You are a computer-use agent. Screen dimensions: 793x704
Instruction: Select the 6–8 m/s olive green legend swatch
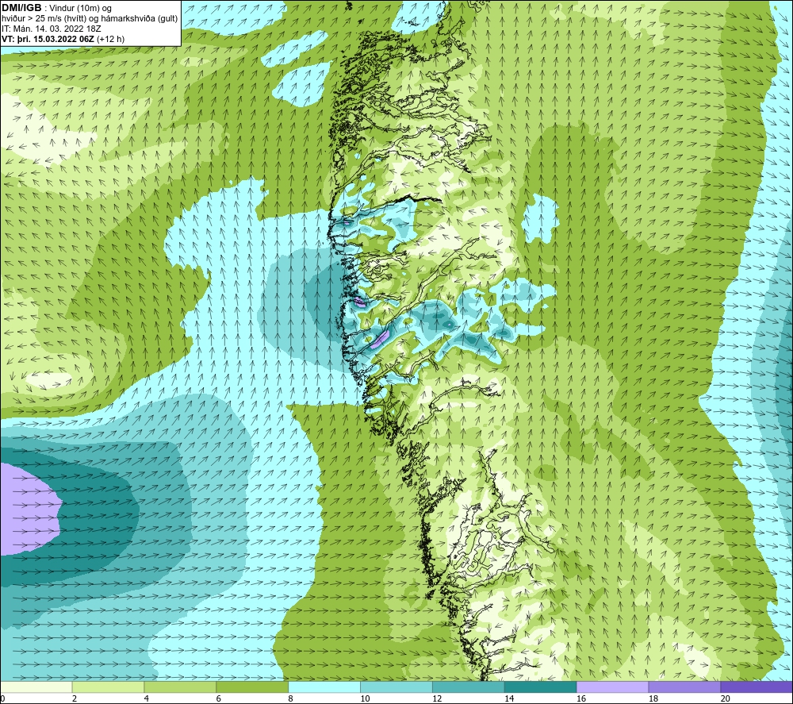pyautogui.click(x=252, y=687)
